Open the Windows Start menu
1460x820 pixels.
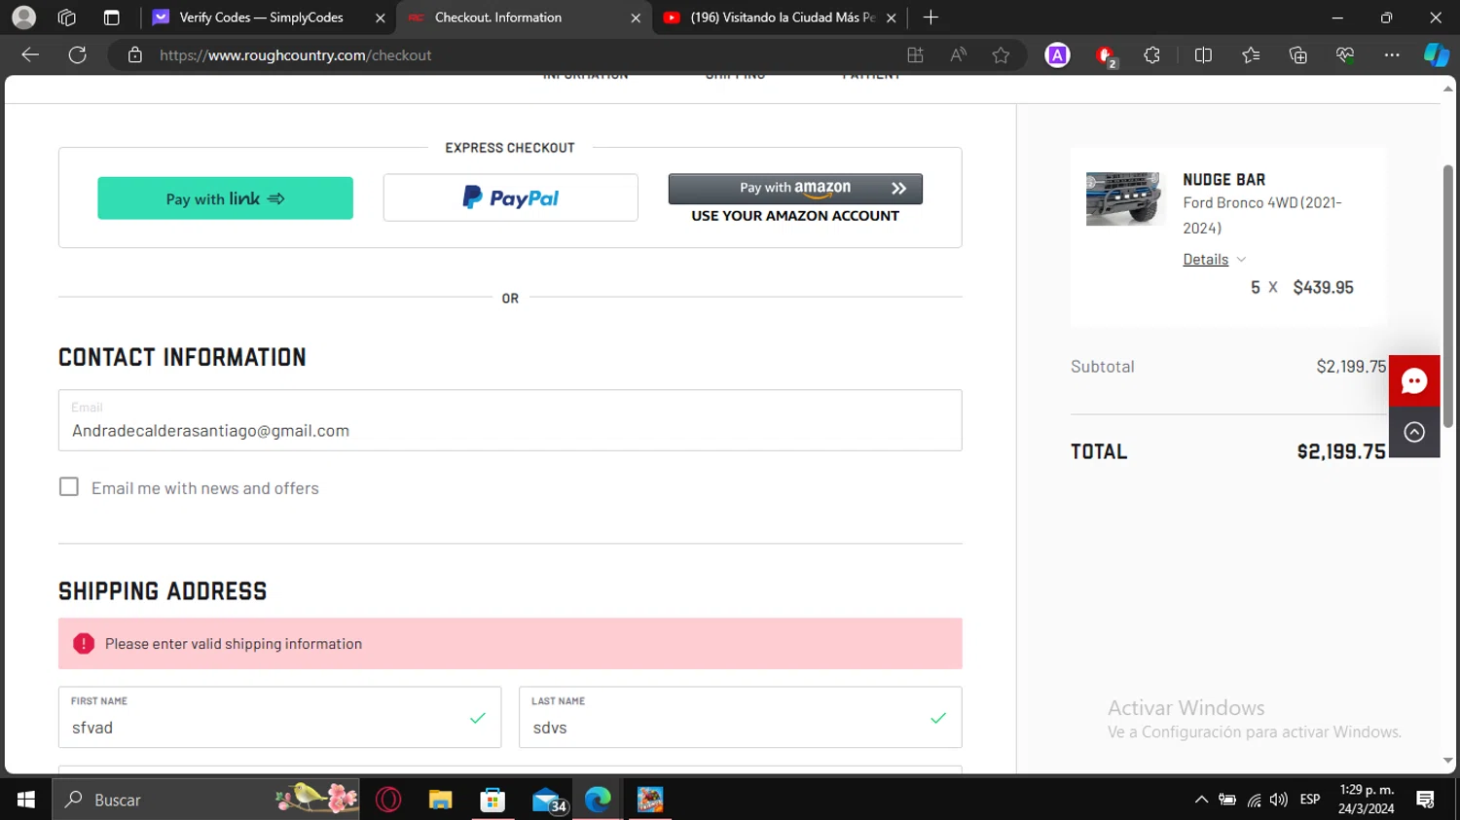click(x=26, y=800)
